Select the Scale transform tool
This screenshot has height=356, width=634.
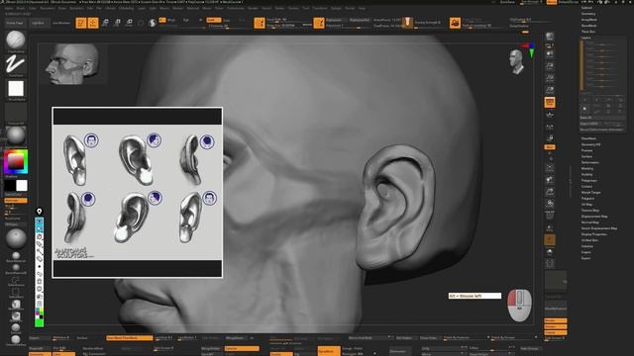click(x=117, y=23)
